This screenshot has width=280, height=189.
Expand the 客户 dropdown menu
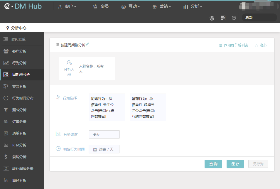pos(67,6)
